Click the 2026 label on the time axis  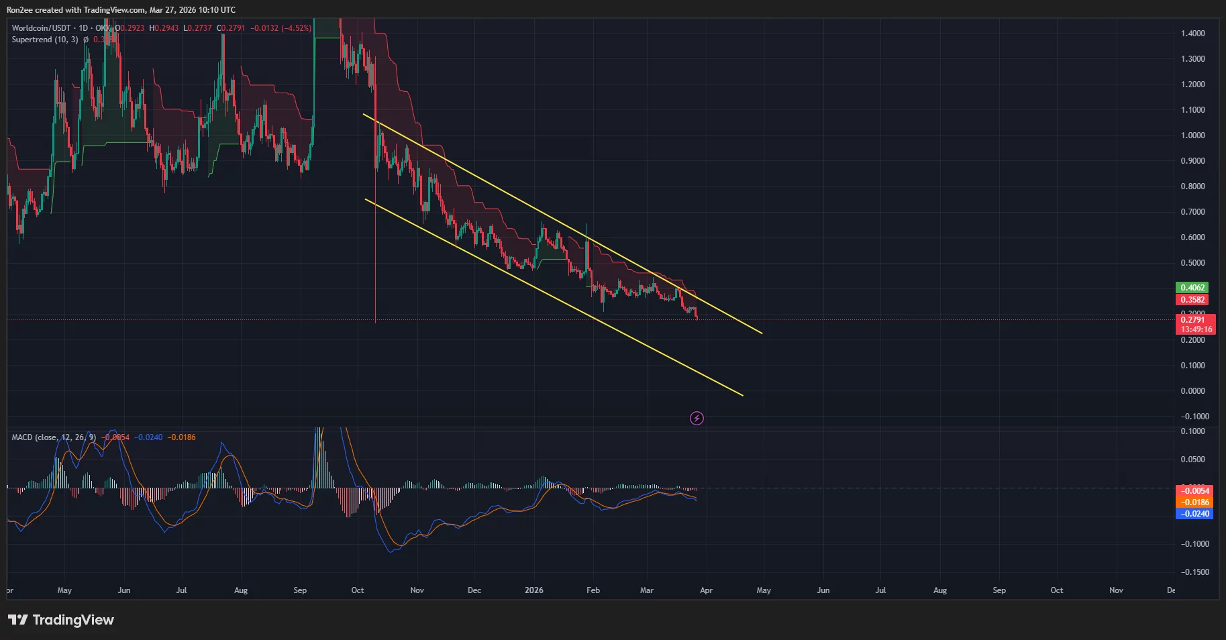534,590
